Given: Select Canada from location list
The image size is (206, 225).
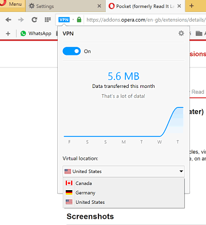Looking at the screenshot, I should click(124, 183).
